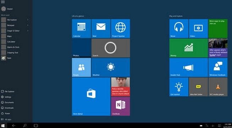The image size is (232, 128).
Task: Launch VLC media player tile
Action: (218, 87)
